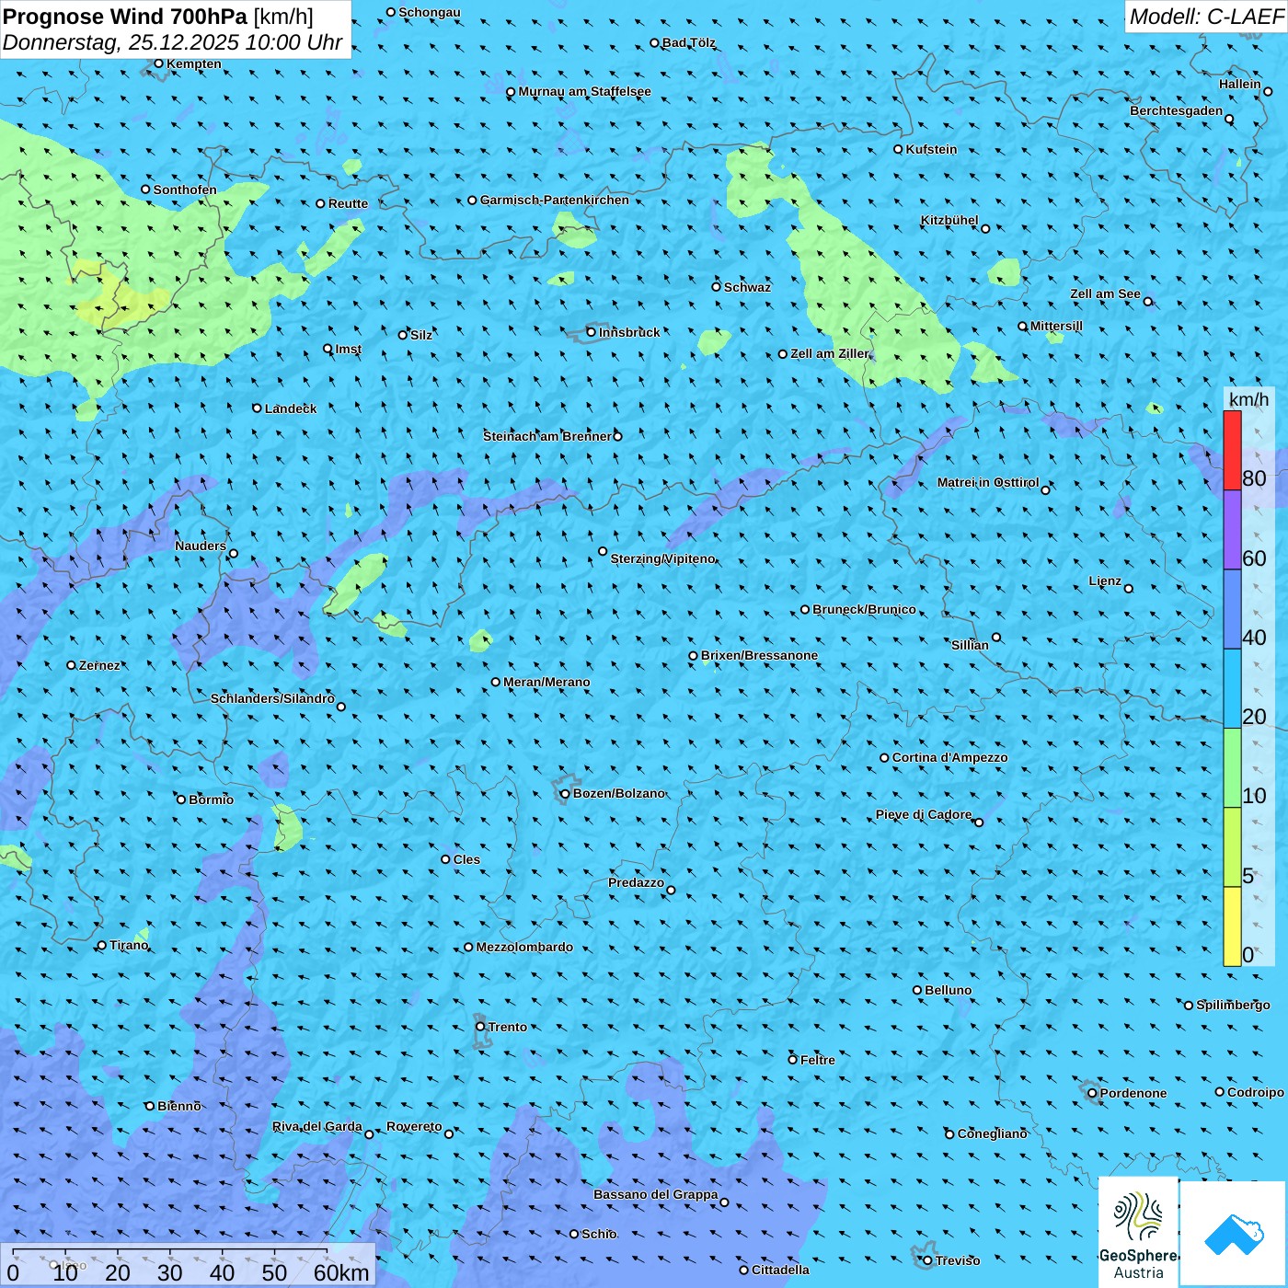Image resolution: width=1288 pixels, height=1288 pixels.
Task: Select Bruneck/Brunico label
Action: pos(864,609)
